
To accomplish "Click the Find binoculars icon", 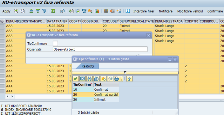I will [x=90, y=79].
